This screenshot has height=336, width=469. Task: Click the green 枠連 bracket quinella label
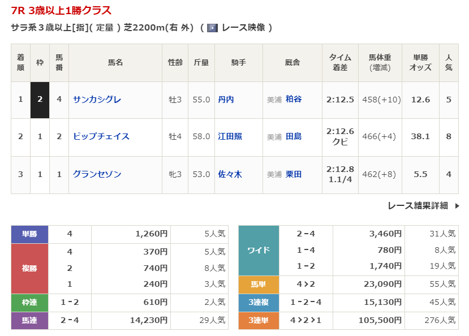29,303
